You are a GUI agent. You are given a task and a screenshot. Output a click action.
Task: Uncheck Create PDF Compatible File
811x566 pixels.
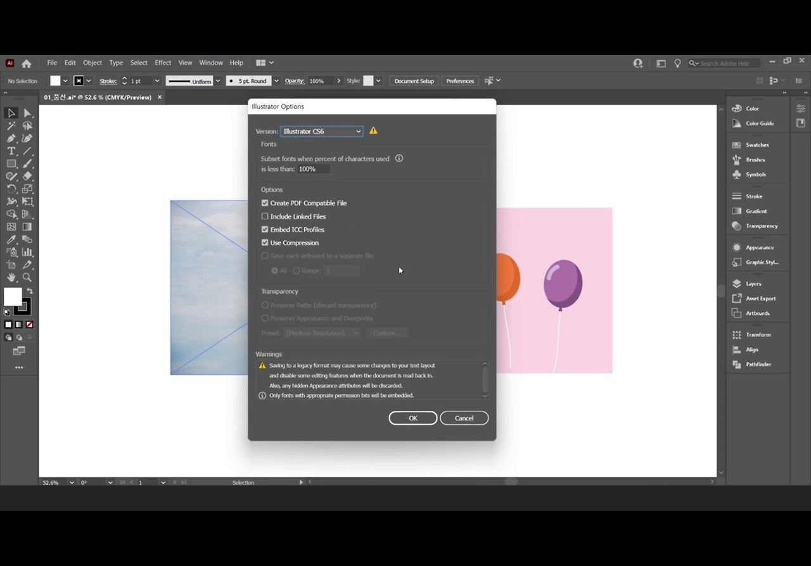[265, 203]
